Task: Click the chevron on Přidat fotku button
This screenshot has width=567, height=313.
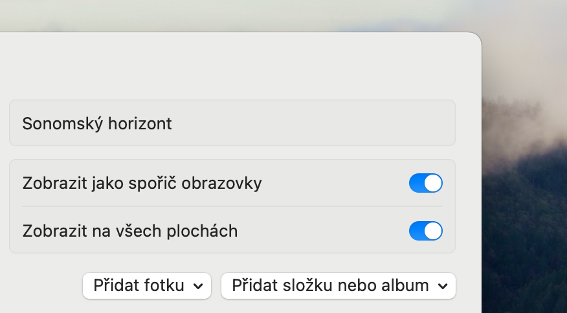Action: coord(198,286)
